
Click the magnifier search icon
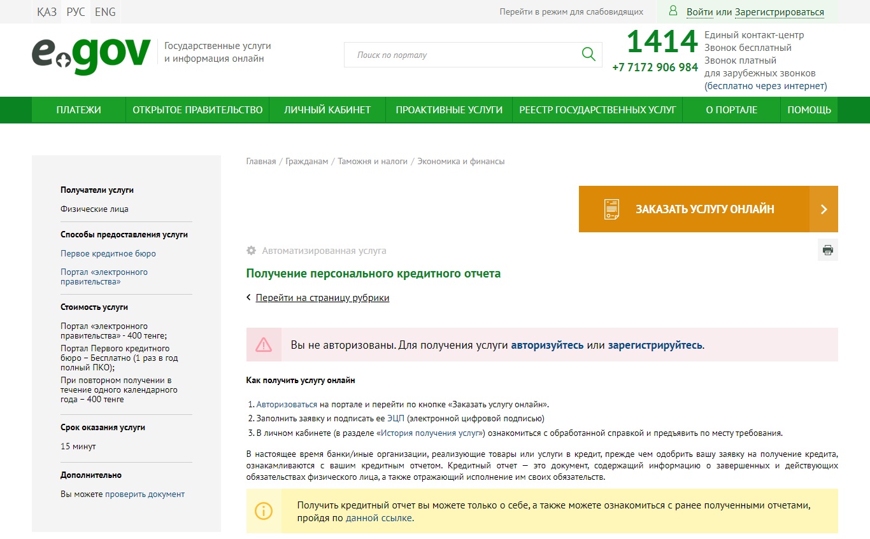588,54
